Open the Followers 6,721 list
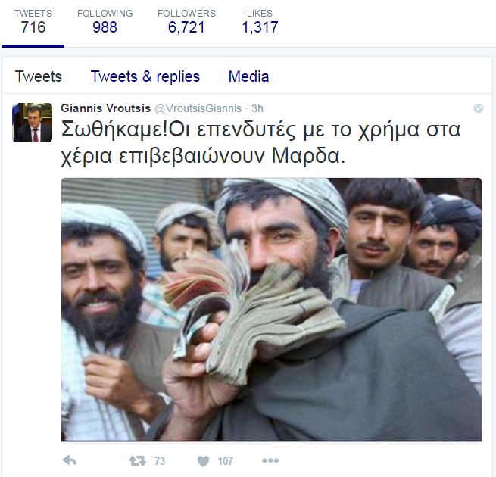The width and height of the screenshot is (496, 477). click(186, 21)
